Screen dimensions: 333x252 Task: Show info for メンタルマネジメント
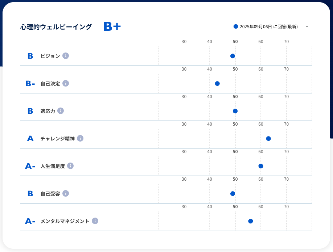coord(95,221)
